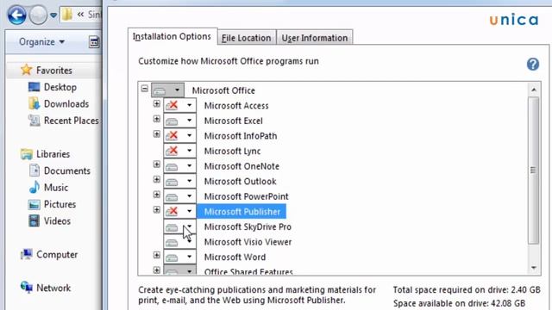Open install options dropdown for Microsoft OneNote
This screenshot has height=310, width=552.
coord(179,166)
